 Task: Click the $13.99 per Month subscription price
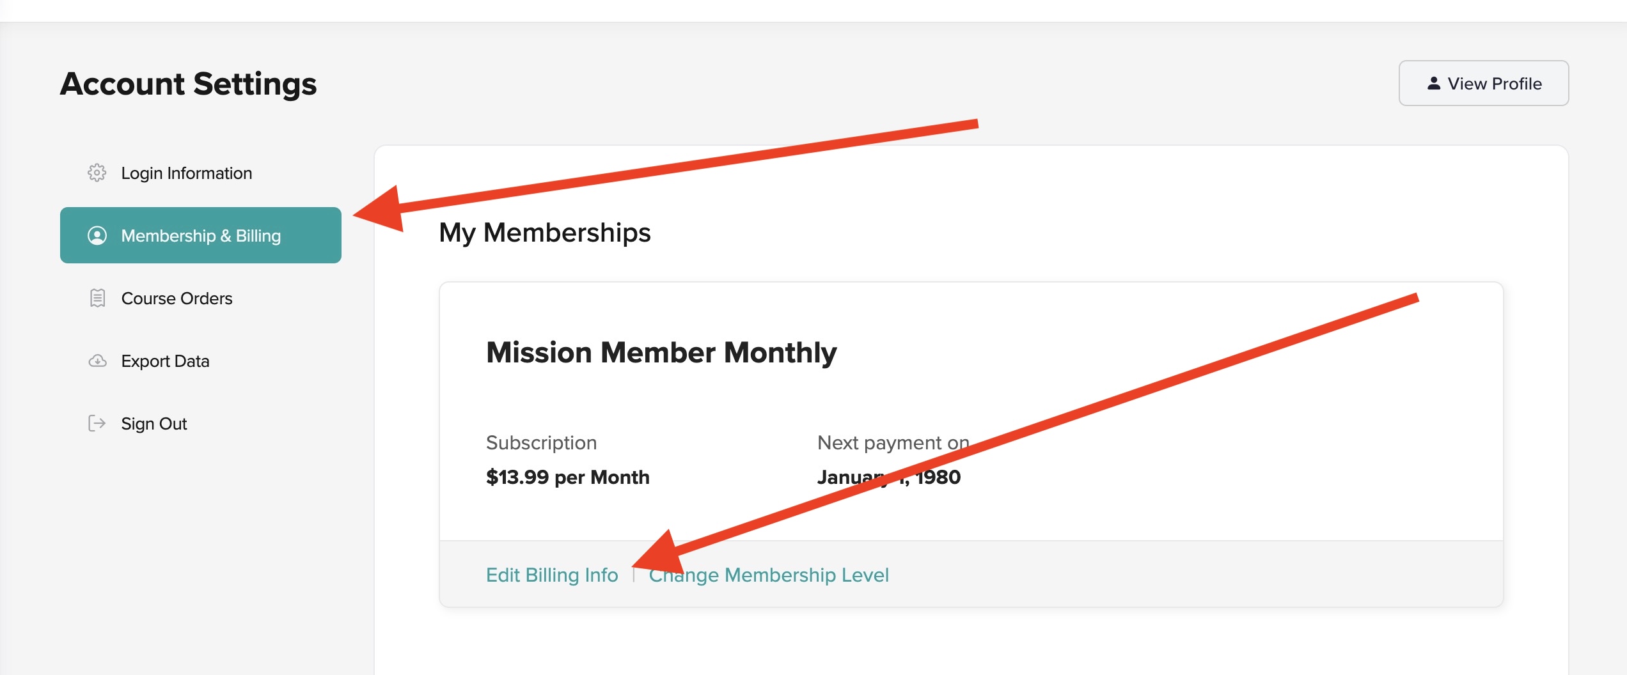567,477
